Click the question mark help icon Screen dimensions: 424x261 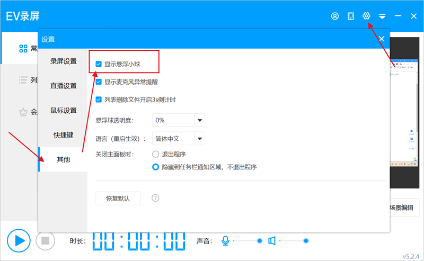[x=155, y=198]
